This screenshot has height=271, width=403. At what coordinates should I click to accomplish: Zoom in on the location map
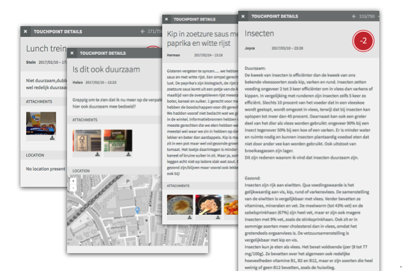[x=74, y=181]
